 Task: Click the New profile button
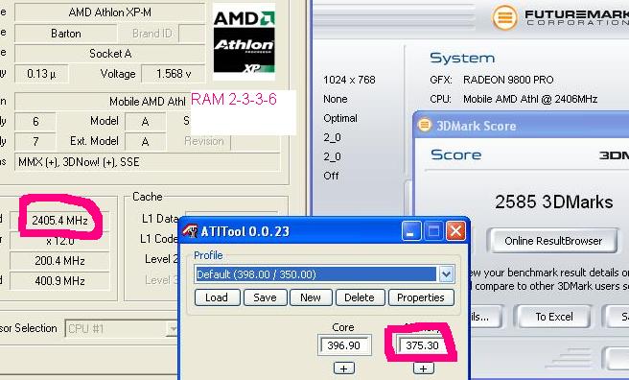click(311, 297)
